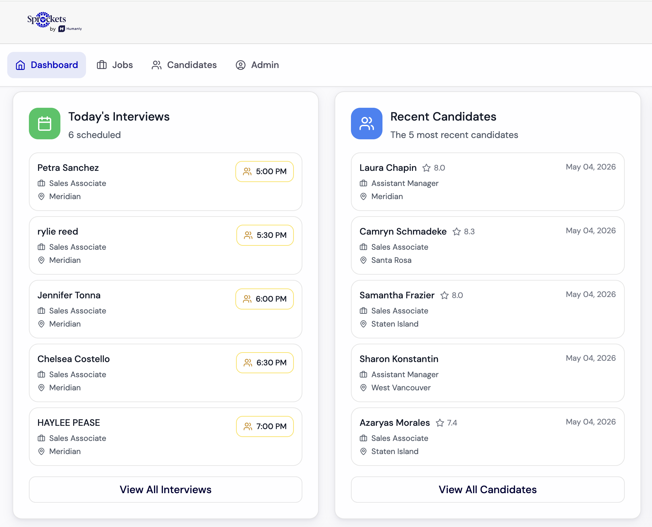652x527 pixels.
Task: Click the briefcase icon in Sharon Konstantin's card
Action: point(363,375)
